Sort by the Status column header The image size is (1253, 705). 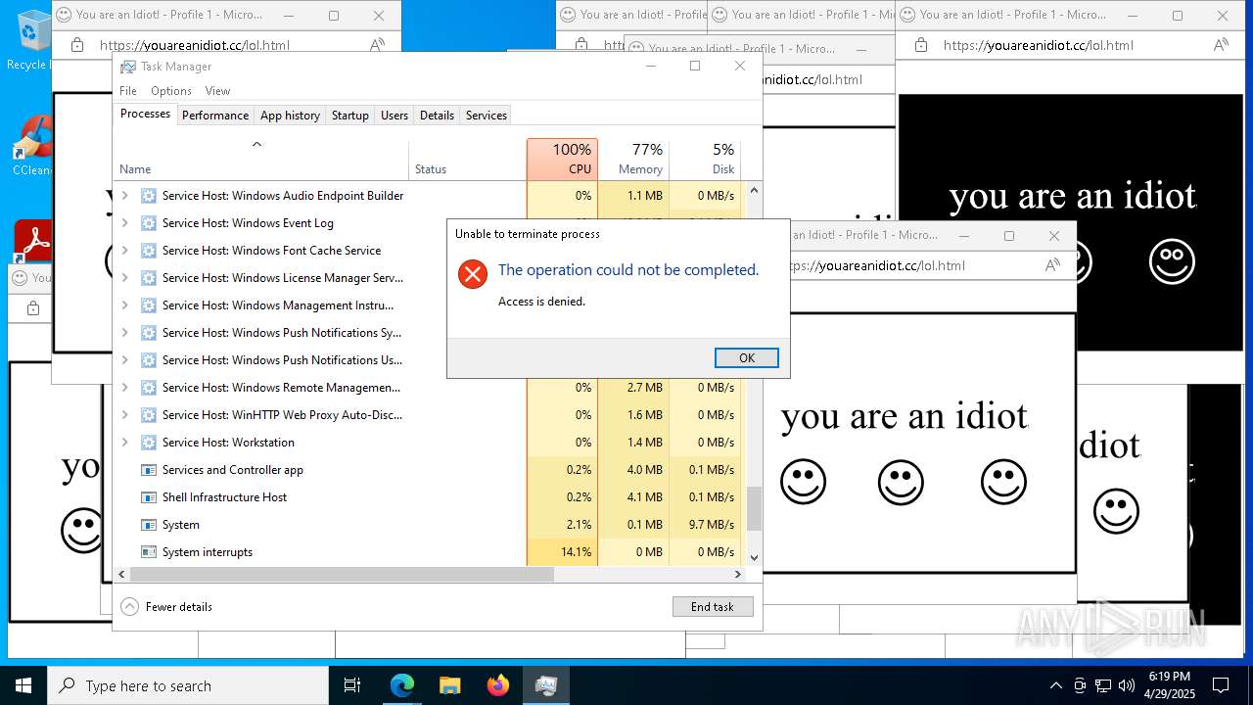468,159
